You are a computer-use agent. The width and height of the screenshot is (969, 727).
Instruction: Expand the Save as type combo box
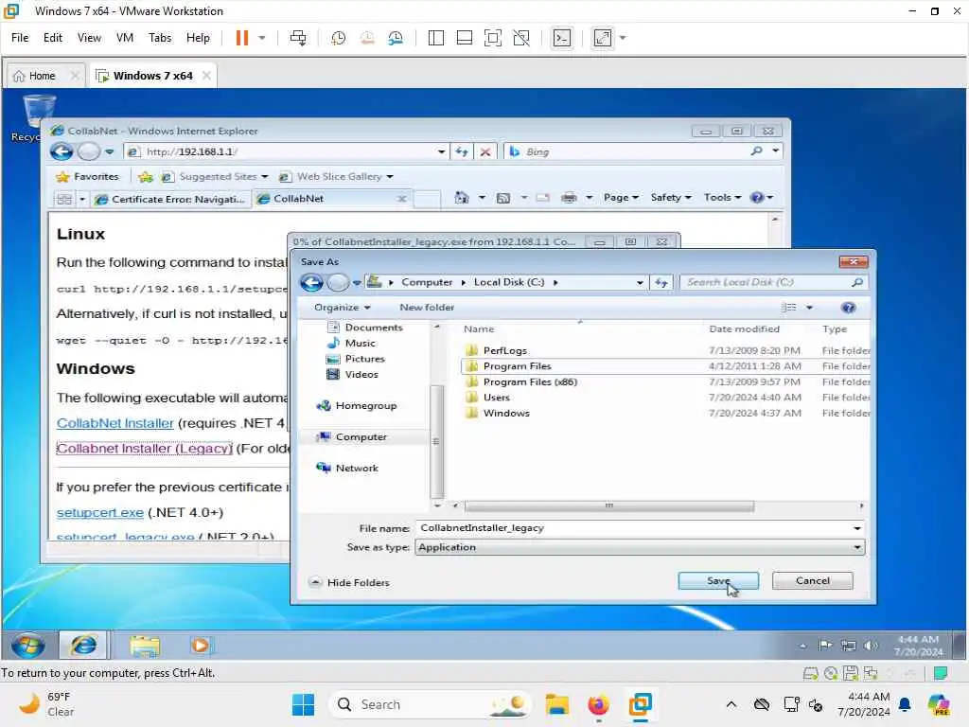(857, 547)
